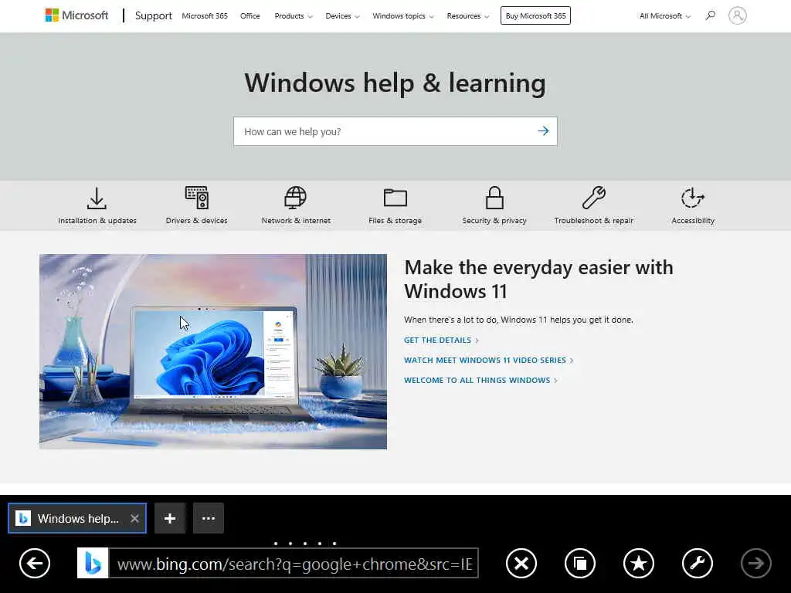Viewport: 791px width, 593px height.
Task: Click the Windows help & learning title
Action: click(395, 83)
